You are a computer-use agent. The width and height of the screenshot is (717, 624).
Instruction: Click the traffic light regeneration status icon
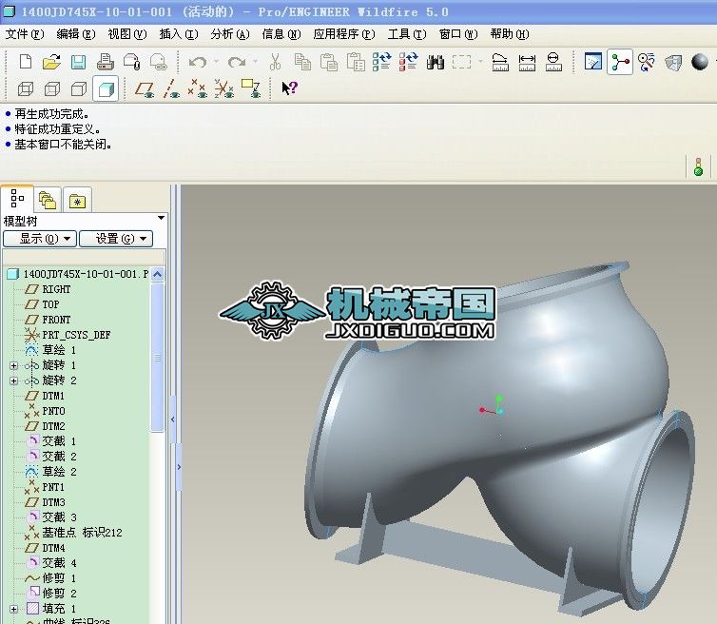tap(698, 167)
